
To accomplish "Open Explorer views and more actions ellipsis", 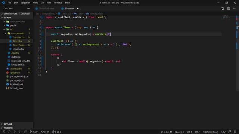I will point(28,9).
